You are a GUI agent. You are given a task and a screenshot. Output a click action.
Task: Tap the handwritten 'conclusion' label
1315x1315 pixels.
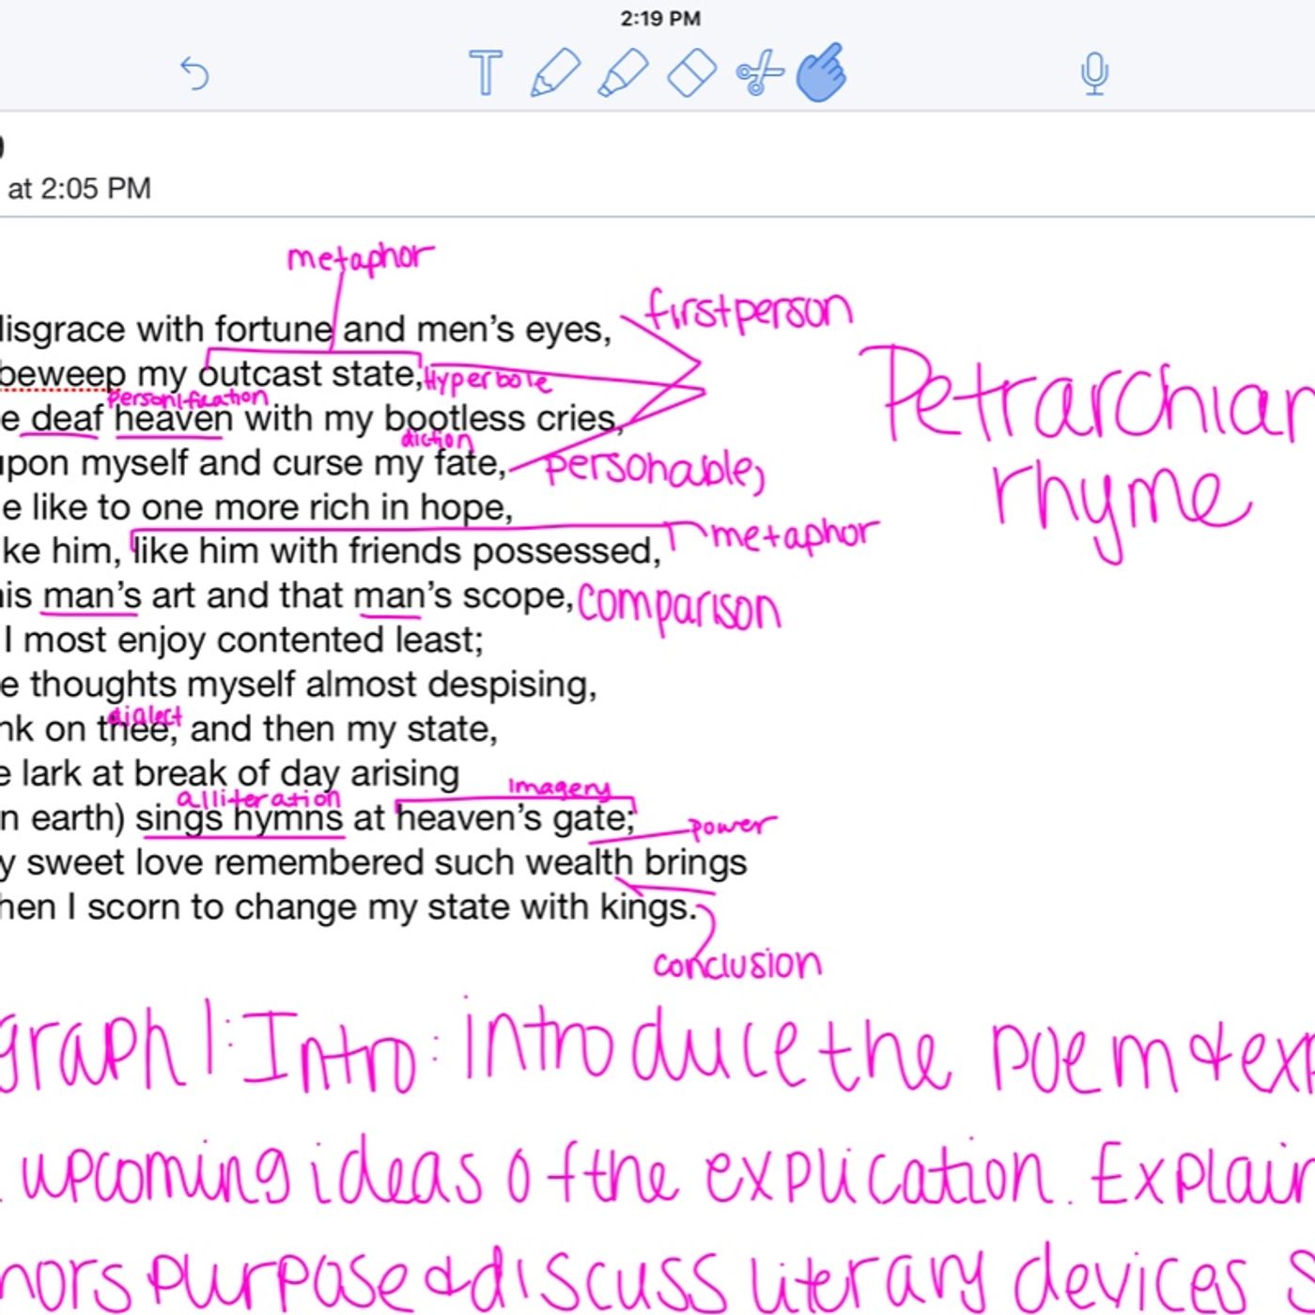coord(738,964)
